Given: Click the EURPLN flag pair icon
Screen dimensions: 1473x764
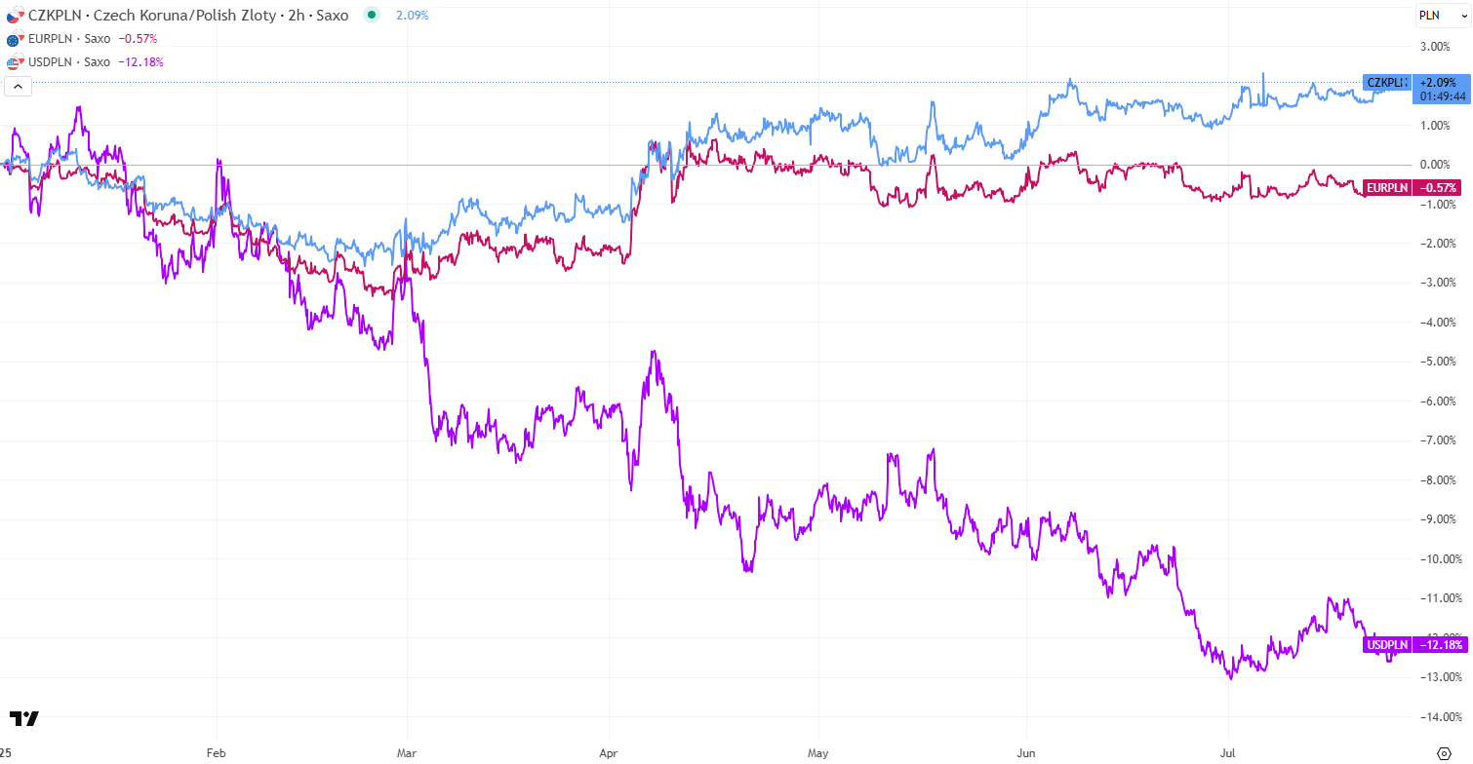Looking at the screenshot, I should [15, 39].
